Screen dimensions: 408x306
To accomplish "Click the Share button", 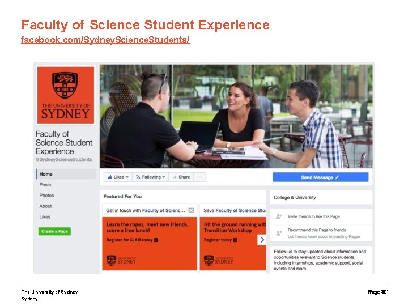I will pyautogui.click(x=181, y=177).
